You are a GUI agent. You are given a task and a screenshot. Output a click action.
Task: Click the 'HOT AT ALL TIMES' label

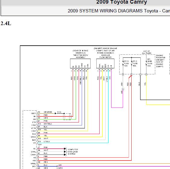tap(146, 52)
